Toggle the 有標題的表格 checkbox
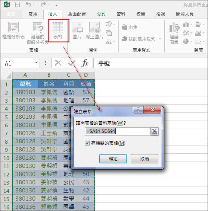Image resolution: width=208 pixels, height=211 pixels. (x=87, y=143)
